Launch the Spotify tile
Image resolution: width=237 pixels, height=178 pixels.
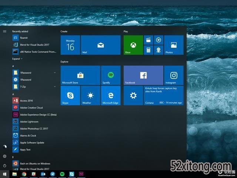pos(111,75)
